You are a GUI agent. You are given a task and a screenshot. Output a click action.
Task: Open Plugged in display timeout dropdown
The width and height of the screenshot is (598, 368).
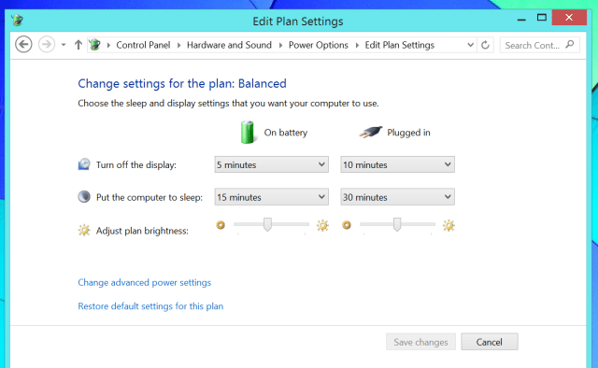(x=397, y=164)
